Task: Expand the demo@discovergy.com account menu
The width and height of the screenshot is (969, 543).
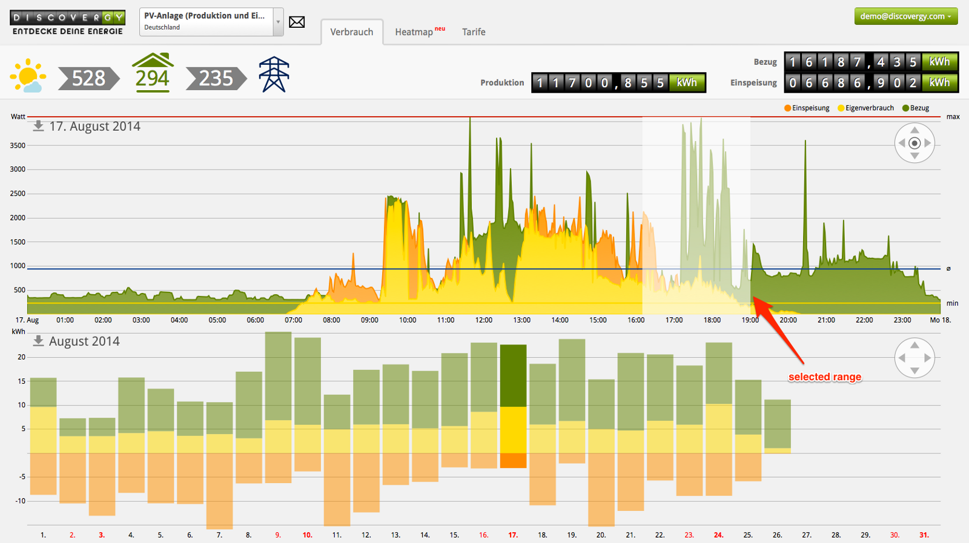Action: pos(905,16)
